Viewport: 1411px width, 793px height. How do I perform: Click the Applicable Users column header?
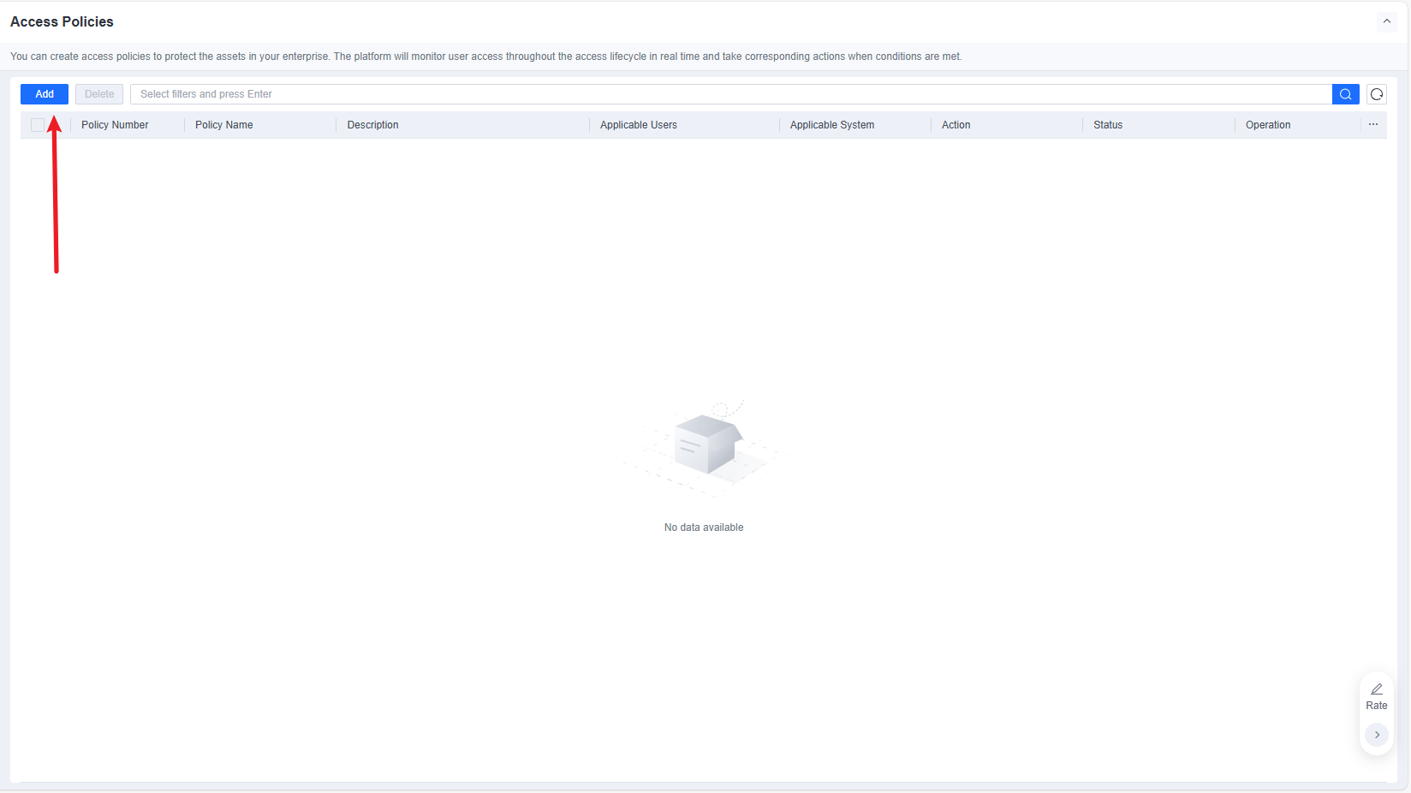point(639,125)
